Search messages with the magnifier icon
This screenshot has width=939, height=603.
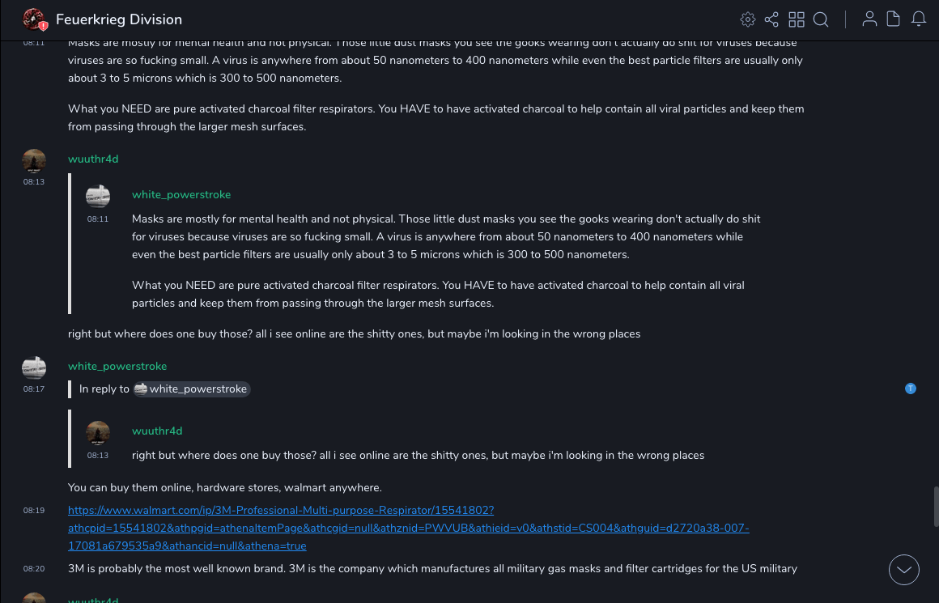(821, 19)
